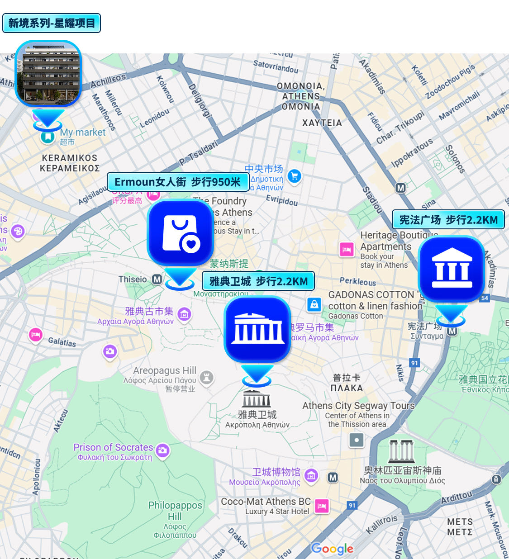Image resolution: width=509 pixels, height=559 pixels.
Task: Click the blue shopping bag icon
Action: pyautogui.click(x=180, y=232)
